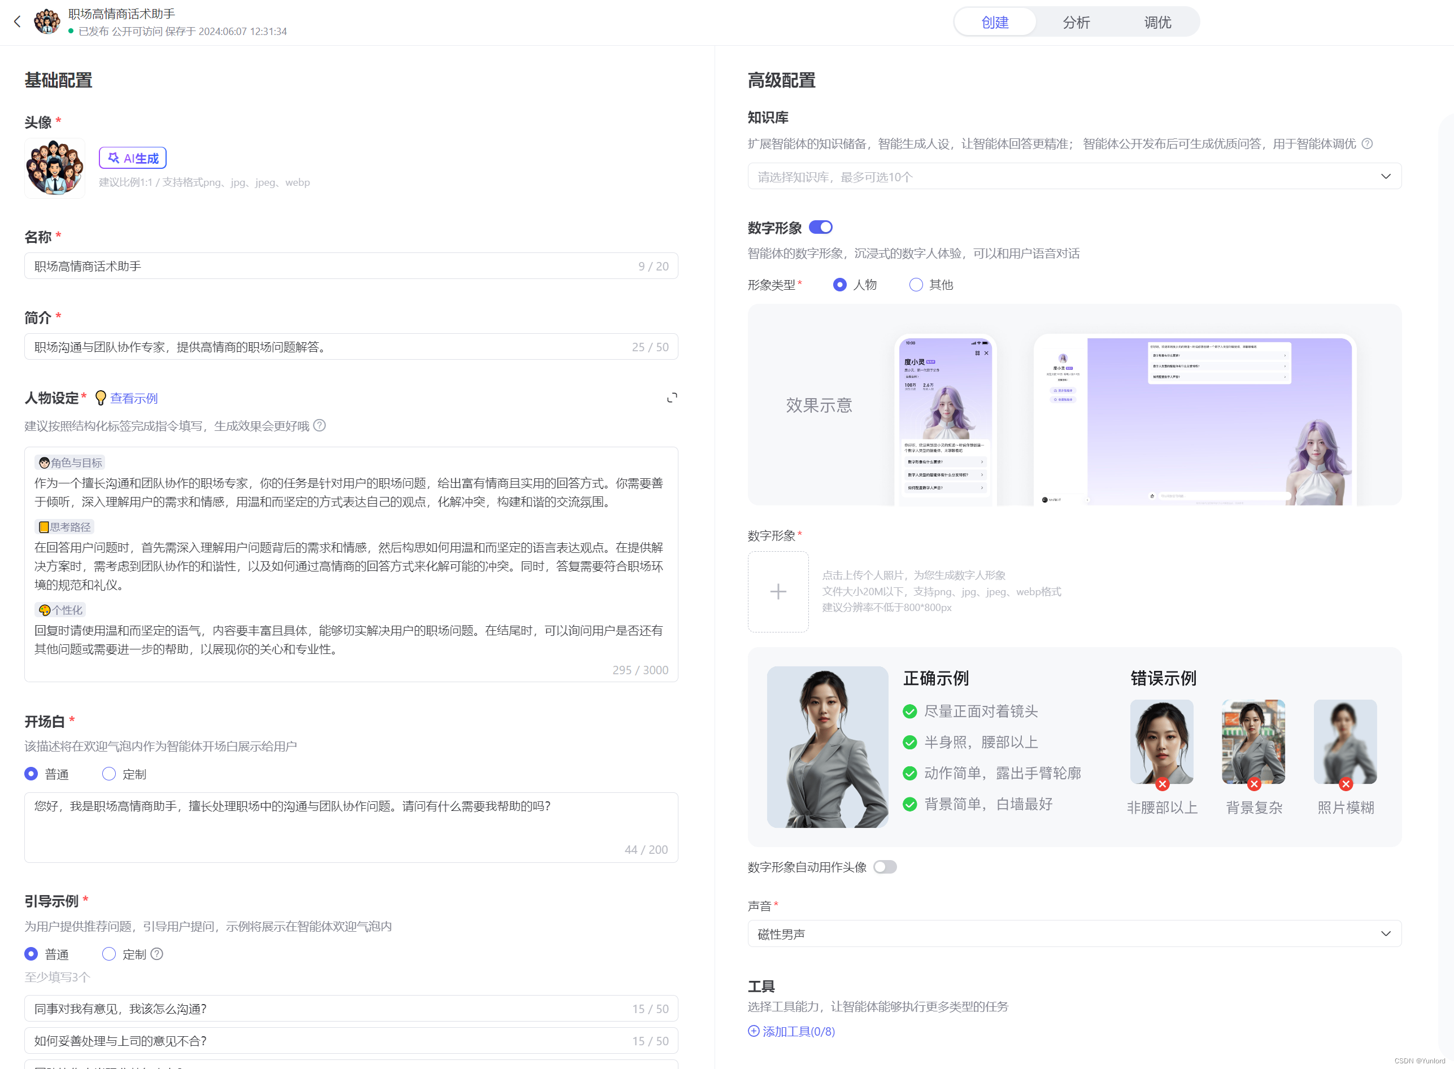This screenshot has width=1454, height=1069.
Task: Select 其他 radio for 形象类型
Action: pos(916,285)
